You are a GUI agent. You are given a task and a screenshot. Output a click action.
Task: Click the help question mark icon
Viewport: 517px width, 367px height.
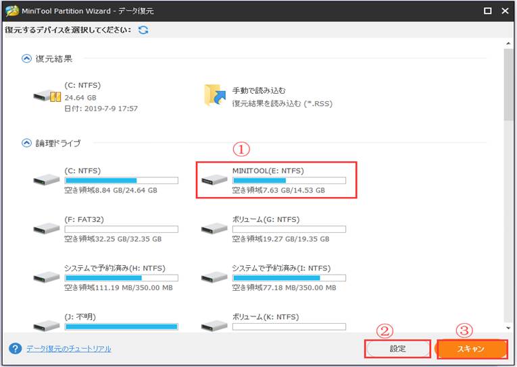click(15, 349)
